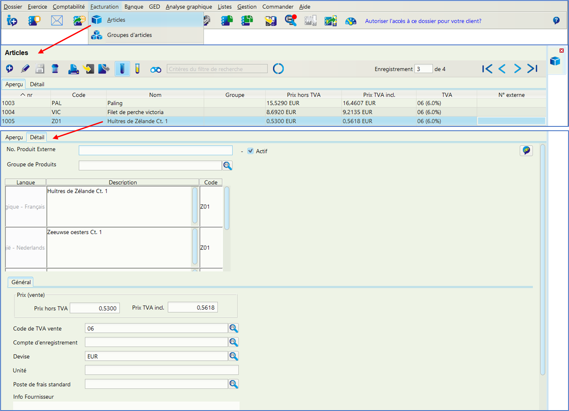Open lookup for Code de TVA vente
The image size is (569, 411).
[233, 329]
